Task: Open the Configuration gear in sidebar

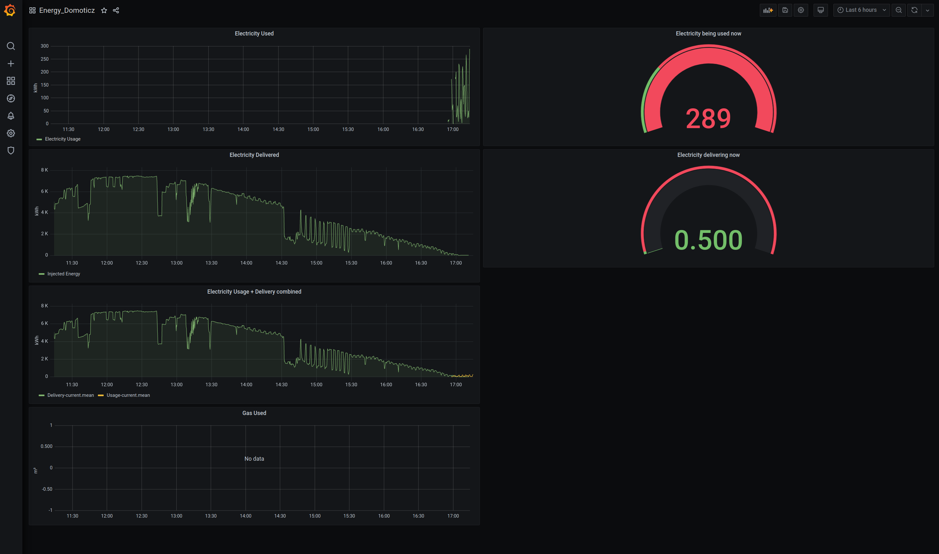Action: [11, 133]
